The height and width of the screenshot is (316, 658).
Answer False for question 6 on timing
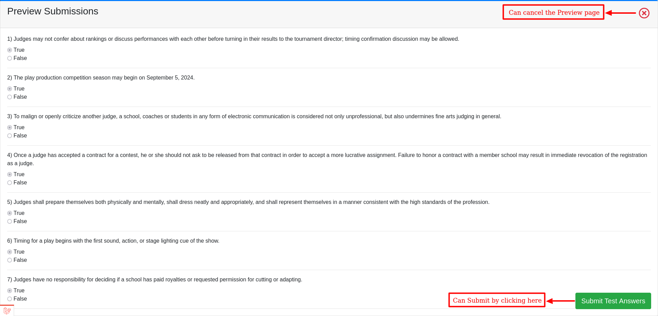(10, 260)
